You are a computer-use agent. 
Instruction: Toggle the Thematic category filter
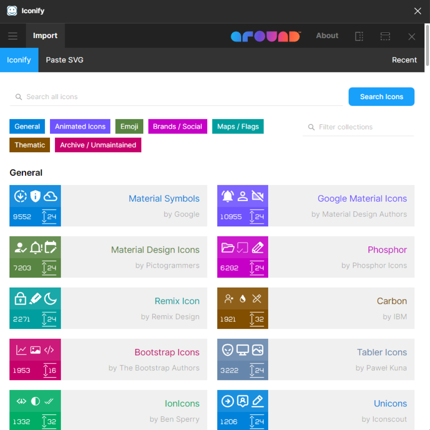29,145
